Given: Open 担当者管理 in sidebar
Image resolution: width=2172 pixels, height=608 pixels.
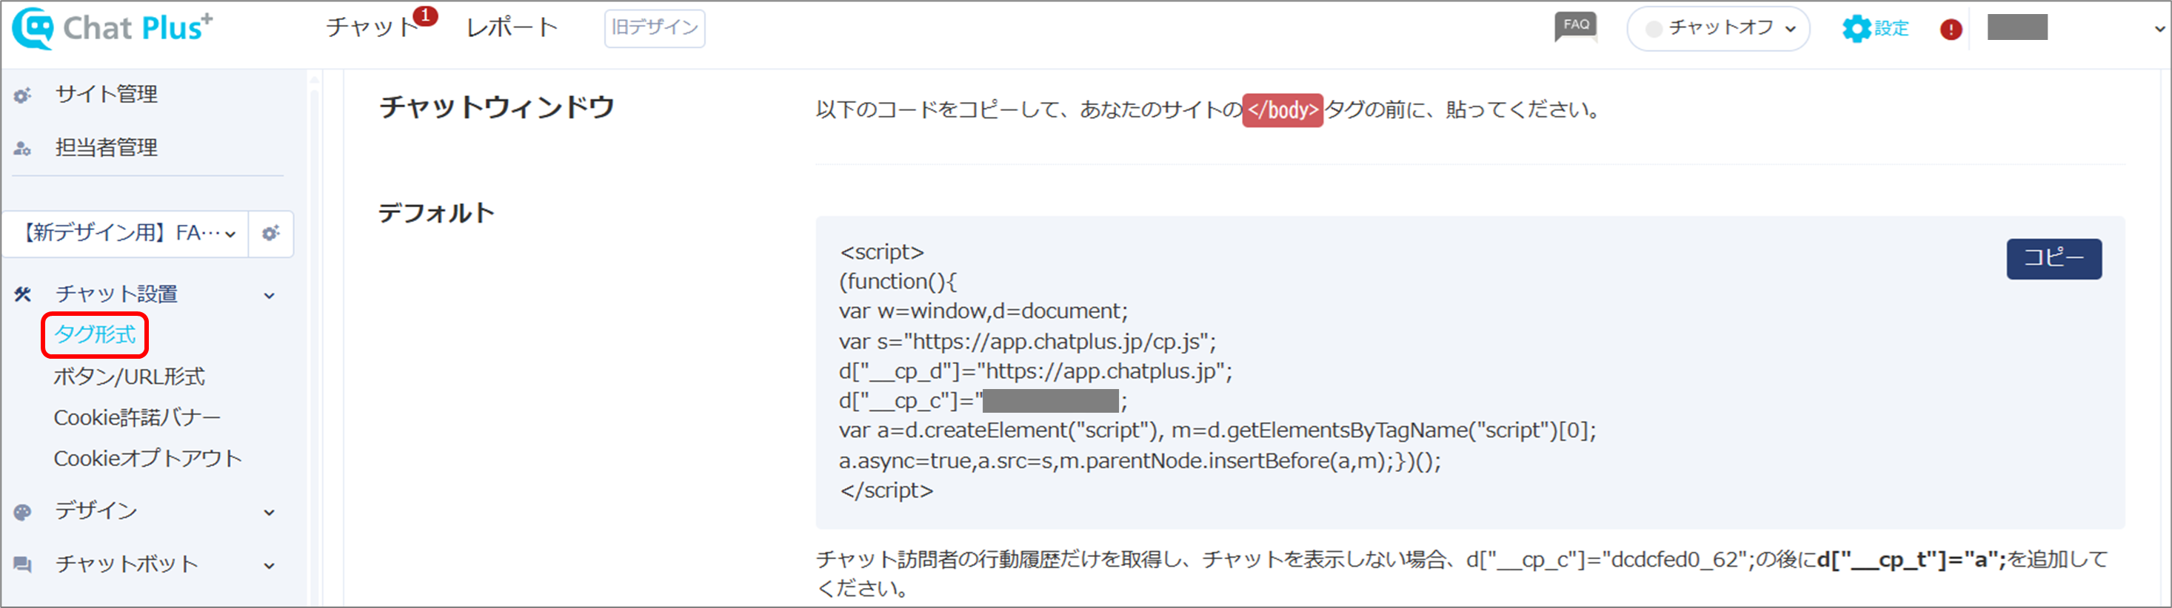Looking at the screenshot, I should (106, 147).
